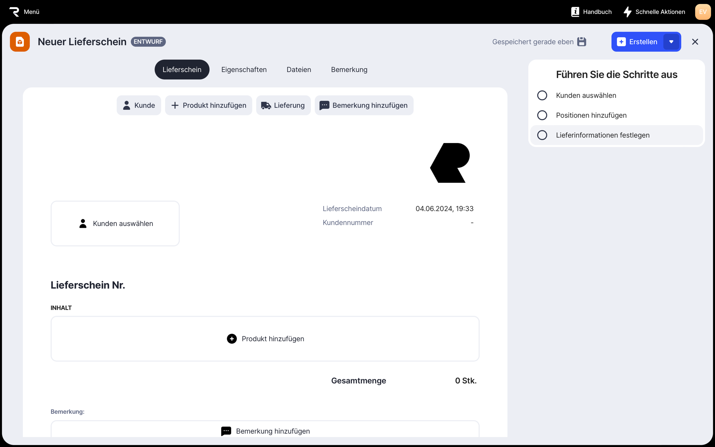Click the company logo on the document
The image size is (715, 447).
450,163
